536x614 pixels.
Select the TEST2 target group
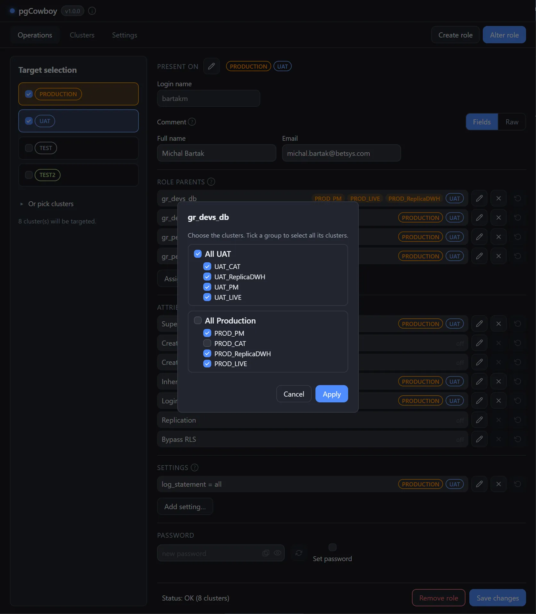tap(29, 175)
